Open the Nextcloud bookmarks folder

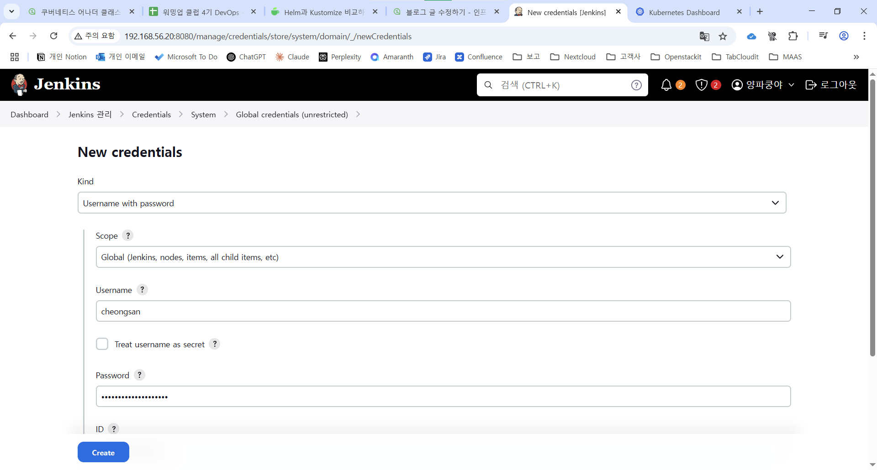pyautogui.click(x=573, y=57)
